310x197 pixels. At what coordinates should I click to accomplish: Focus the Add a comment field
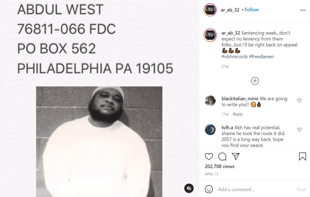255,189
